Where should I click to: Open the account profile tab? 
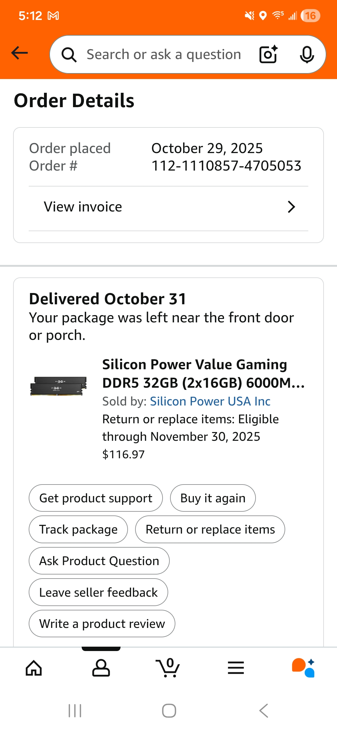click(101, 668)
